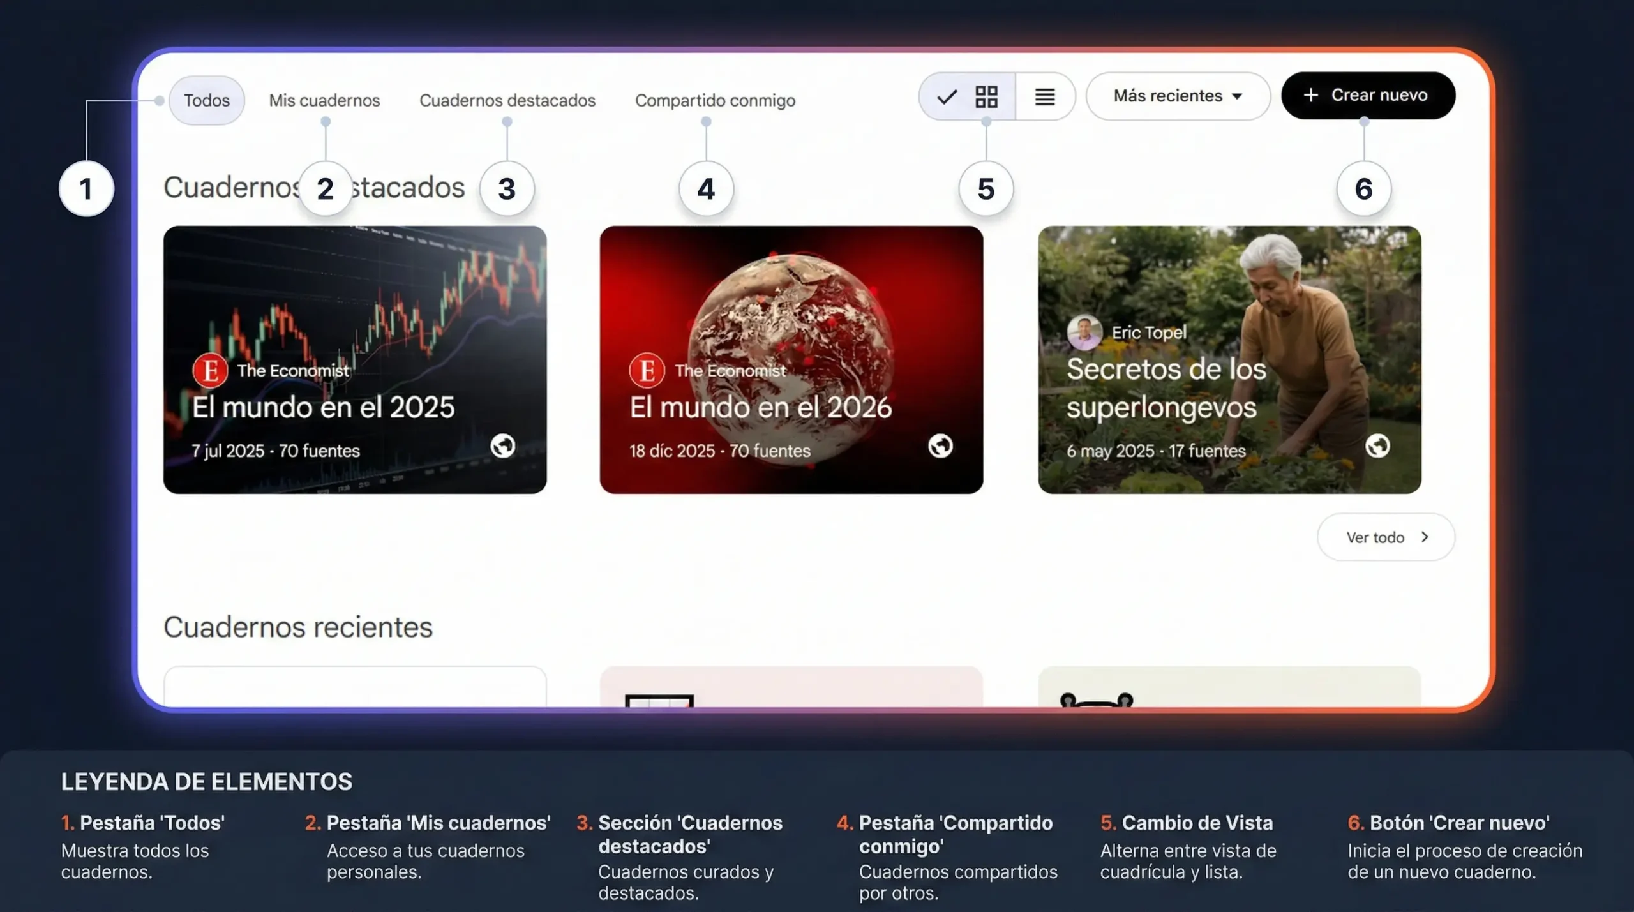Click globe icon on 'El mundo en el 2026'
Viewport: 1634px width, 912px height.
940,445
